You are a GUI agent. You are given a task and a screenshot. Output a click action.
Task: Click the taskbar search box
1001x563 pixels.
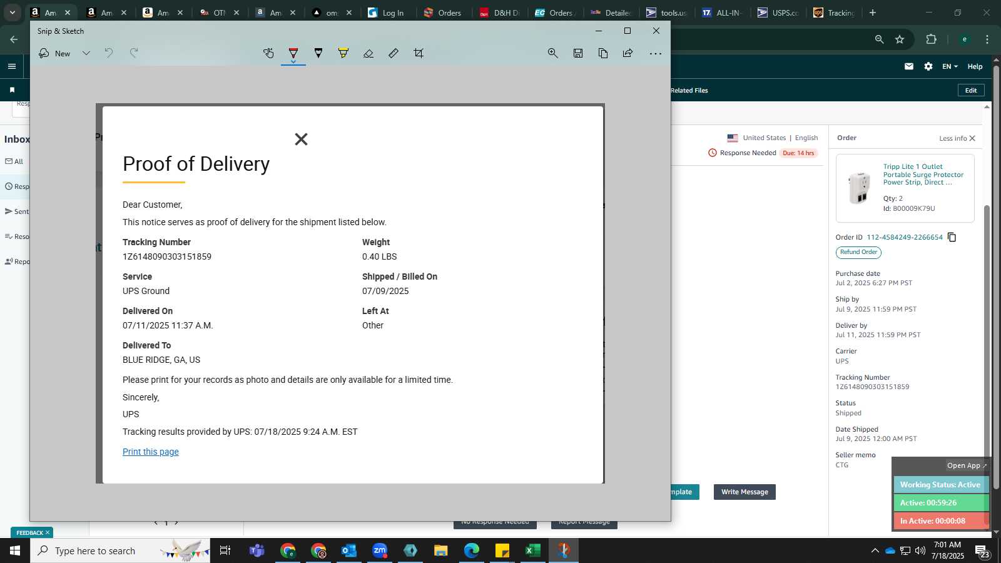tap(120, 550)
